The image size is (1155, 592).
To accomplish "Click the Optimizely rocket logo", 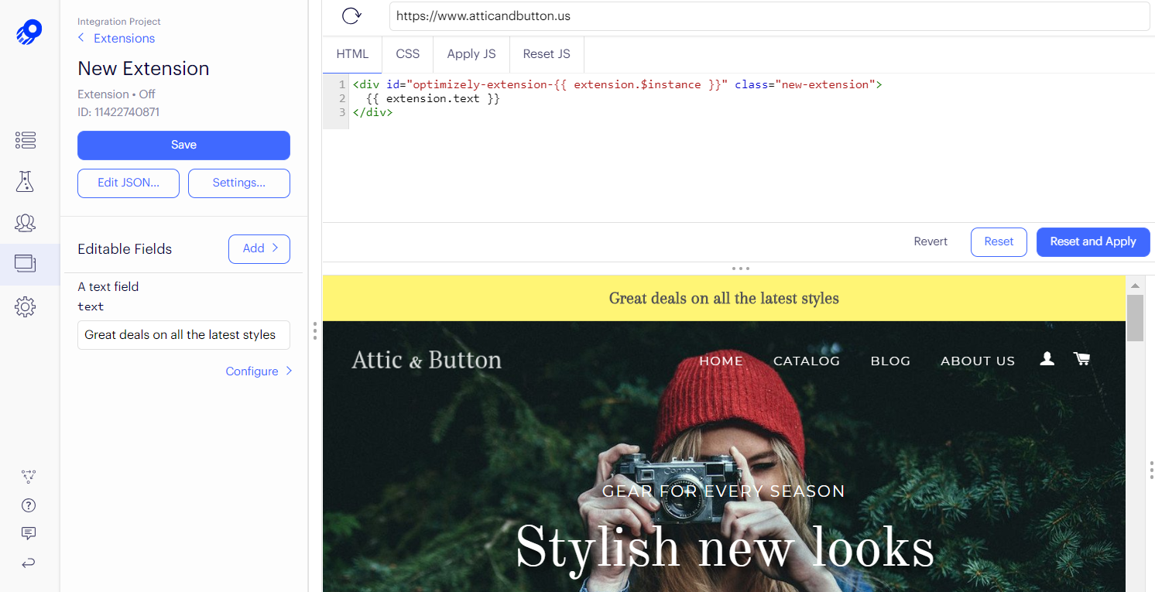I will [29, 33].
